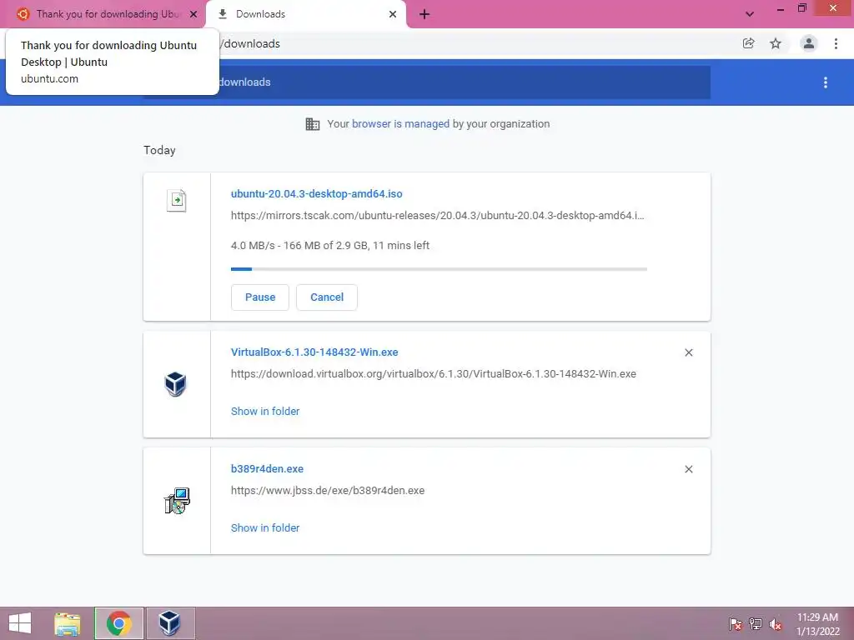
Task: Click the ubuntu ISO file icon
Action: point(177,200)
